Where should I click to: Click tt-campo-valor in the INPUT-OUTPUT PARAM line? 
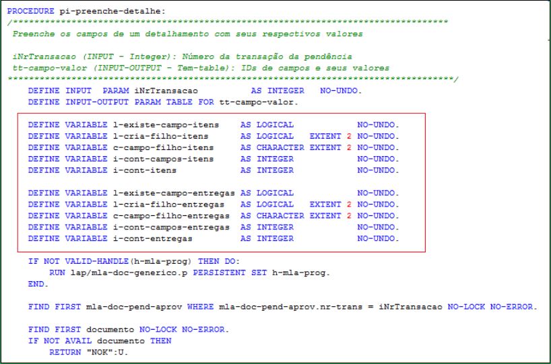point(257,102)
